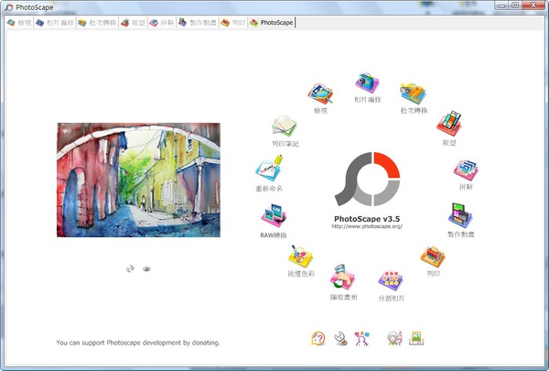Switch to the 列印 tab
The image size is (549, 371).
pyautogui.click(x=233, y=23)
